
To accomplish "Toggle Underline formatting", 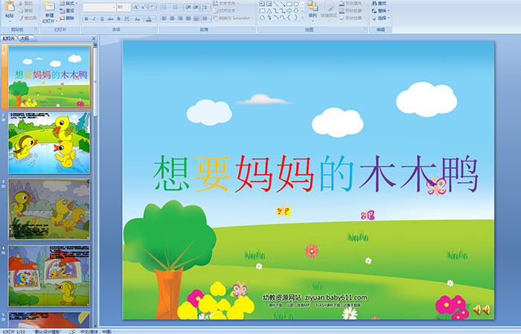I will pyautogui.click(x=102, y=19).
